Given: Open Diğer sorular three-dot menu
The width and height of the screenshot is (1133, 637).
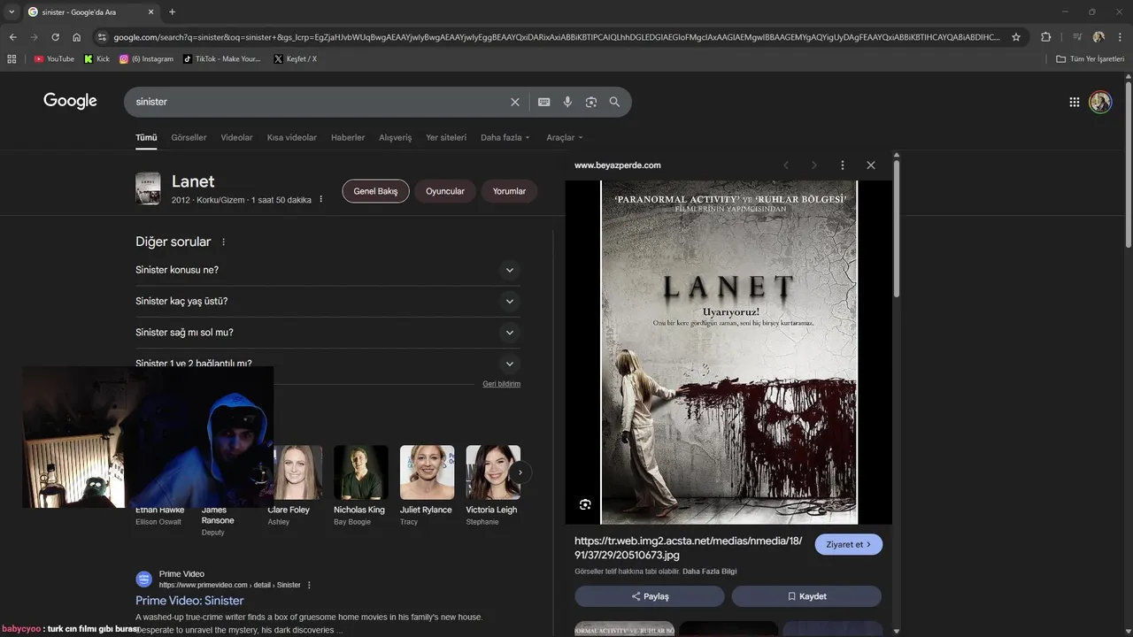Looking at the screenshot, I should point(224,242).
